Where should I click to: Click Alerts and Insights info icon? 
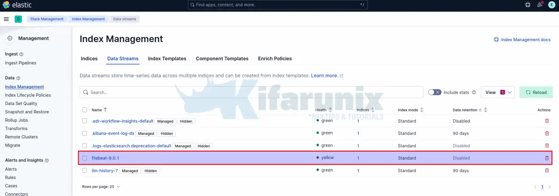[x=47, y=160]
